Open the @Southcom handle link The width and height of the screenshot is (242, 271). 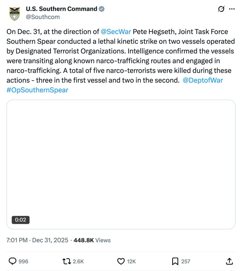coord(43,17)
